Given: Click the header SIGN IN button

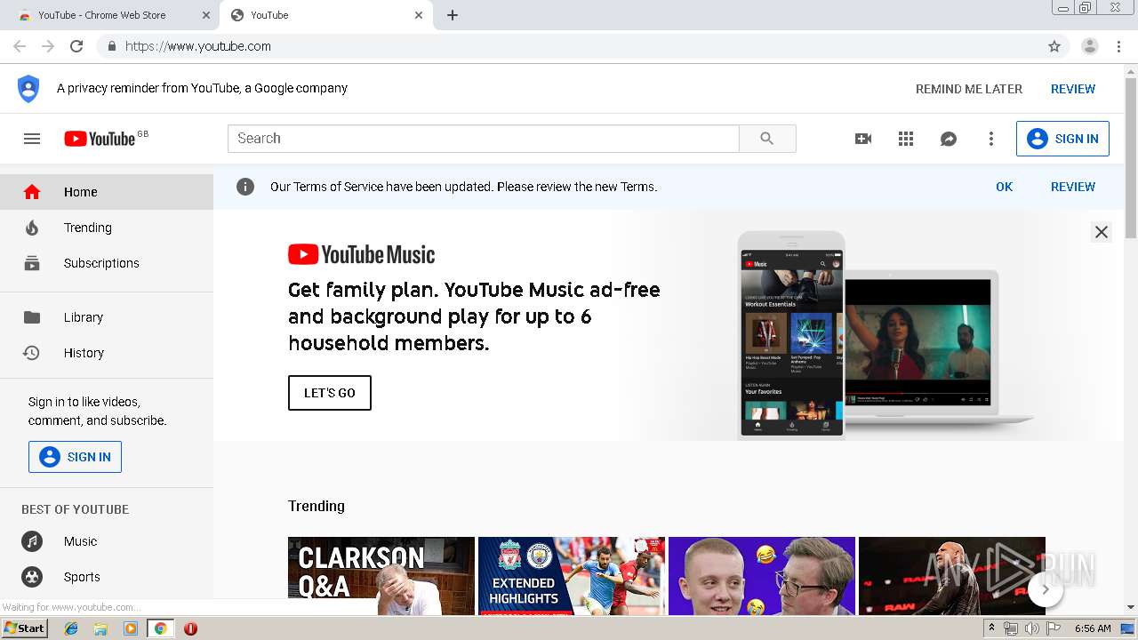Looking at the screenshot, I should click(x=1062, y=139).
